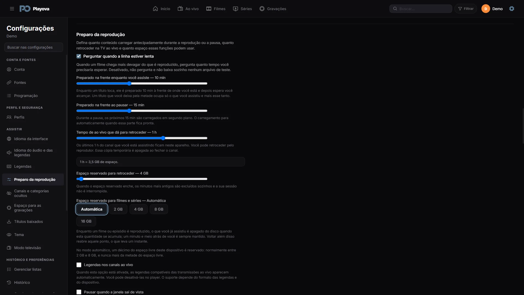The height and width of the screenshot is (295, 524).
Task: Open the Séries tab
Action: click(242, 9)
